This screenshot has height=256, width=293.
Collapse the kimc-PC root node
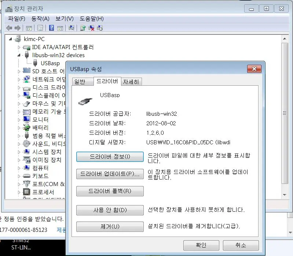[11, 39]
